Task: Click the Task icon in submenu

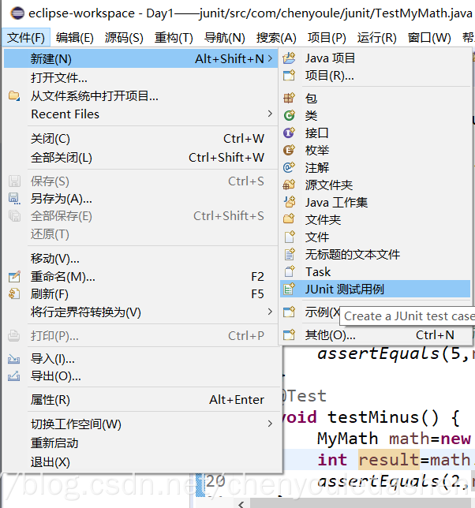Action: coord(289,271)
